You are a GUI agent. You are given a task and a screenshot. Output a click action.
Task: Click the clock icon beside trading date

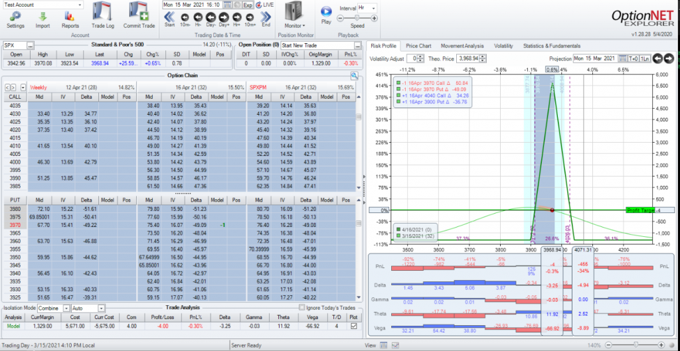tap(236, 5)
